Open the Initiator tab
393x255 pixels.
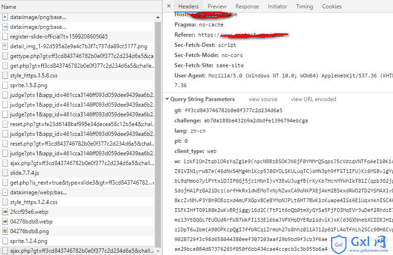pos(277,6)
